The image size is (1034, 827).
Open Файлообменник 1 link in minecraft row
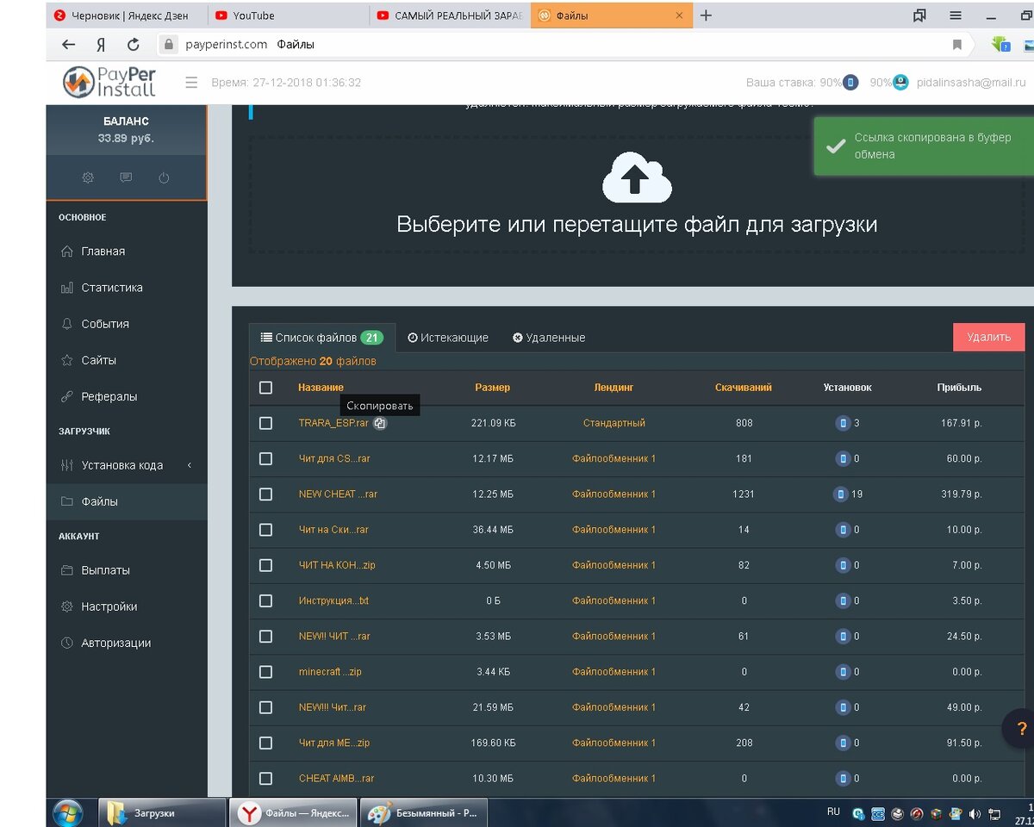coord(614,671)
